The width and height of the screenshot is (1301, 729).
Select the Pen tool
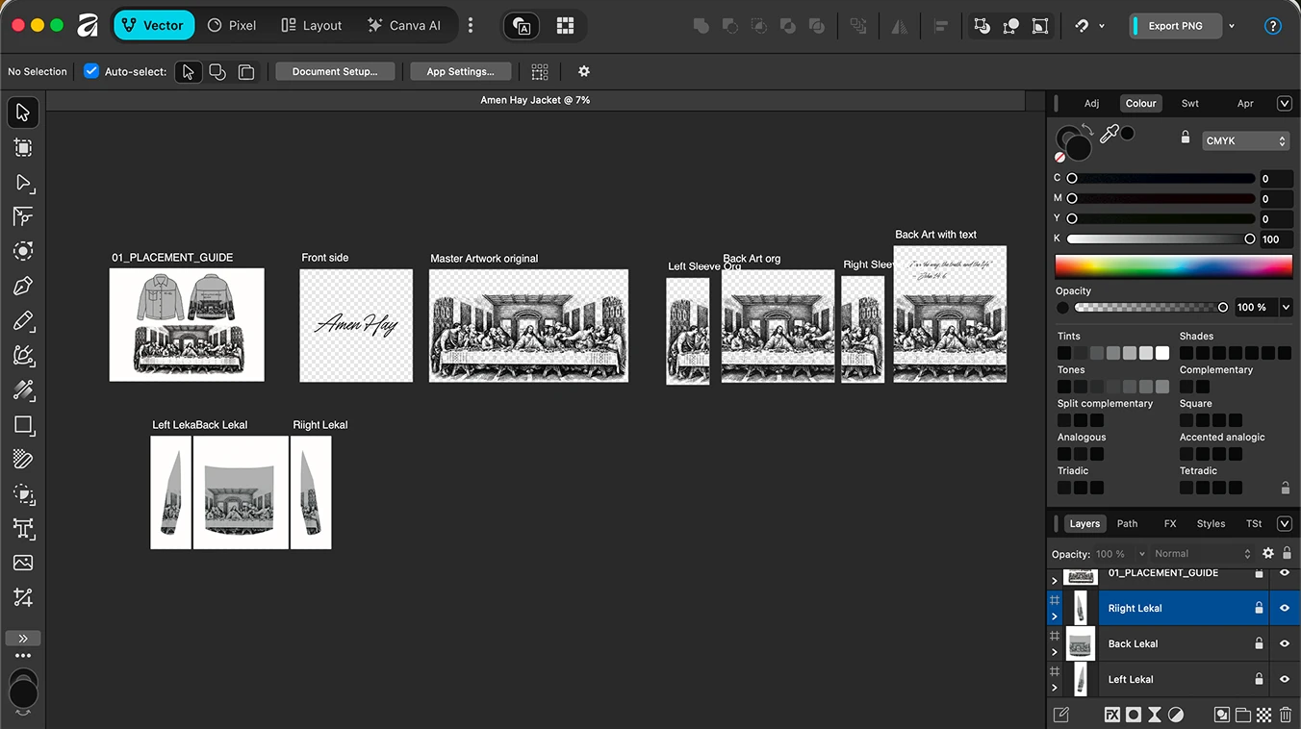click(23, 286)
